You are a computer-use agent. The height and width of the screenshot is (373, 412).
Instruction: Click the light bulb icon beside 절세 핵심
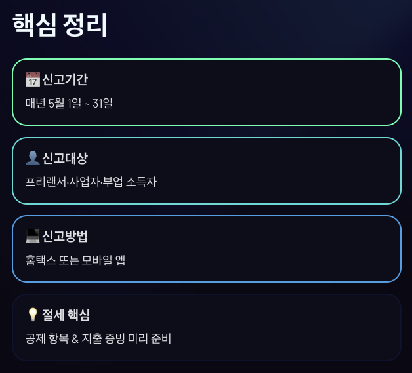pyautogui.click(x=33, y=315)
